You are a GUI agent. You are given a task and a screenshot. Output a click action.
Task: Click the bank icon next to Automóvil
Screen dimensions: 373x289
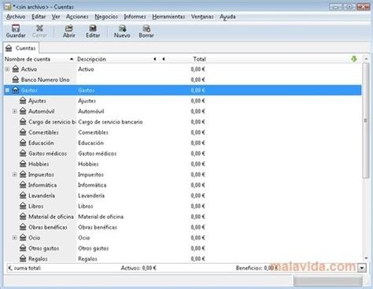click(x=23, y=111)
